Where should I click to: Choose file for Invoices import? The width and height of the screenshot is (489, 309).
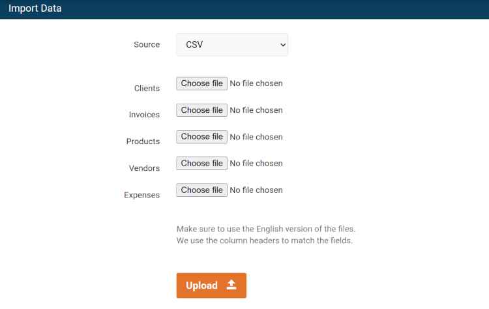pyautogui.click(x=201, y=110)
